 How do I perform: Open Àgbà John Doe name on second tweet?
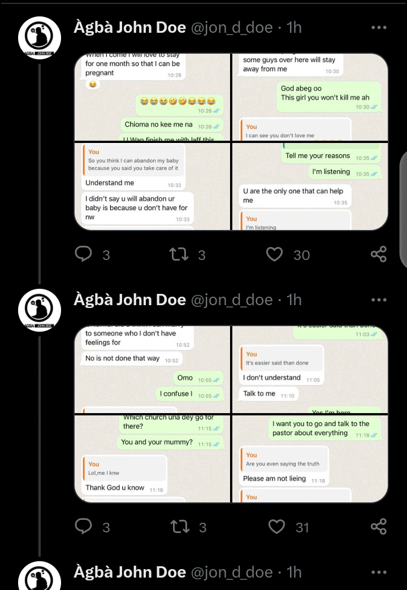tap(130, 300)
